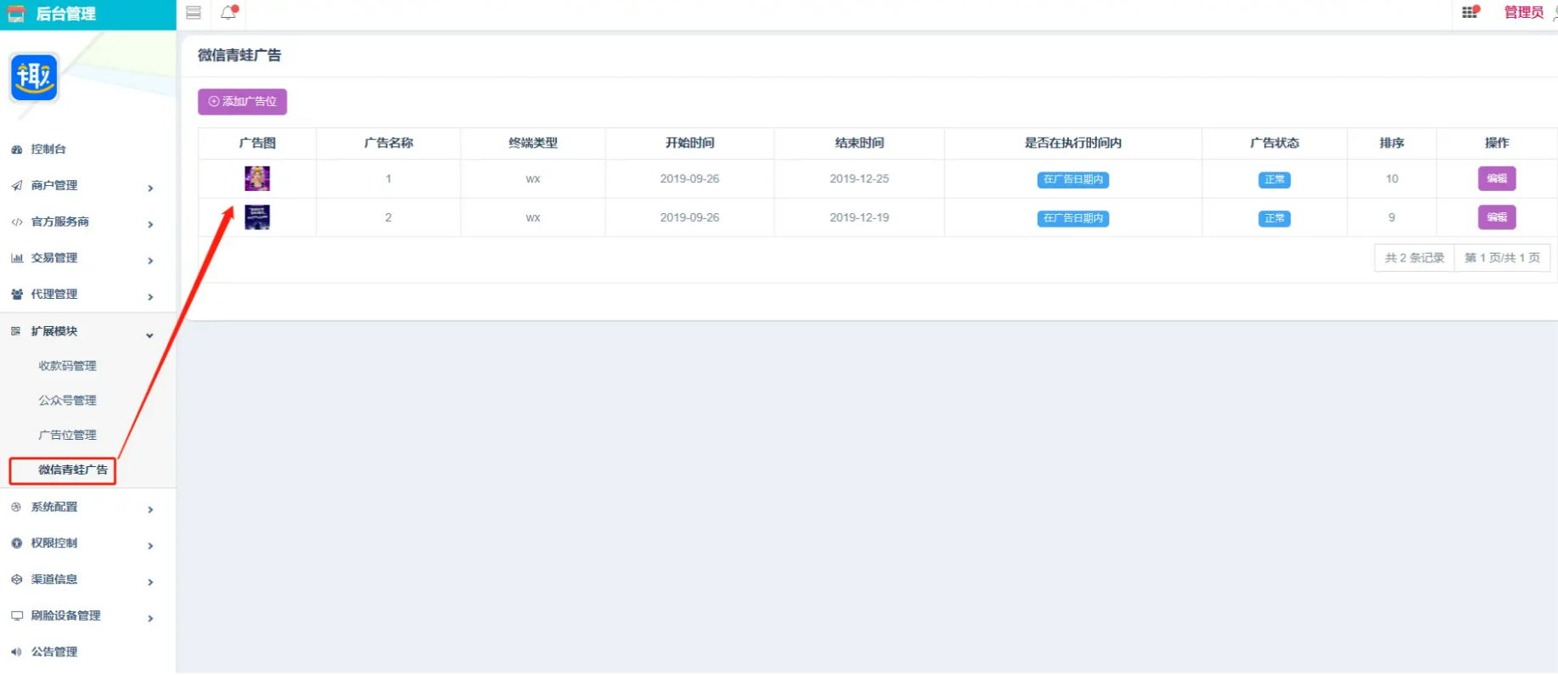Viewport: 1558px width, 675px height.
Task: Open notifications via the bell icon
Action: click(228, 12)
